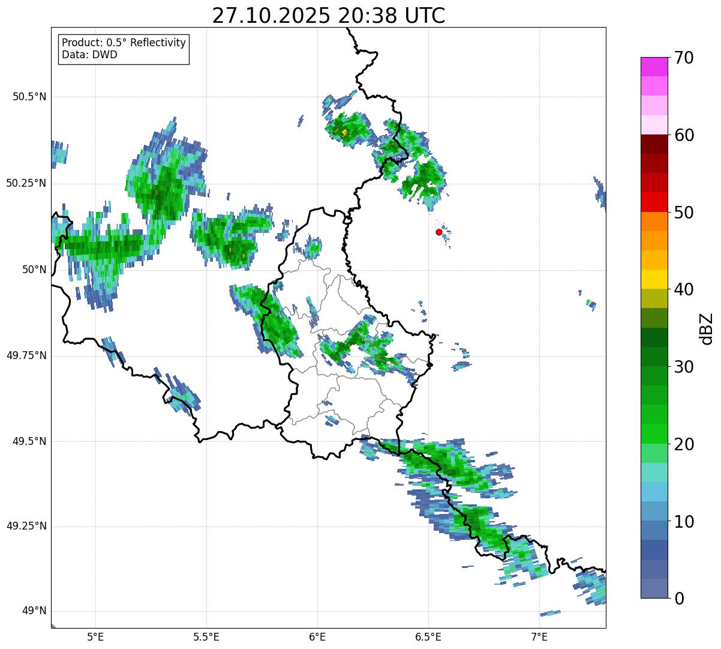Click the '5°E' longitude label

[95, 636]
